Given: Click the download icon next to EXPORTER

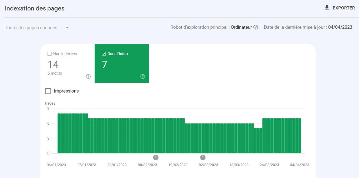Looking at the screenshot, I should tap(327, 8).
